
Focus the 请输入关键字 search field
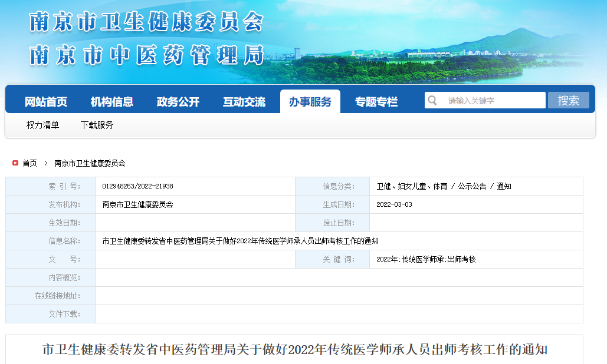493,101
